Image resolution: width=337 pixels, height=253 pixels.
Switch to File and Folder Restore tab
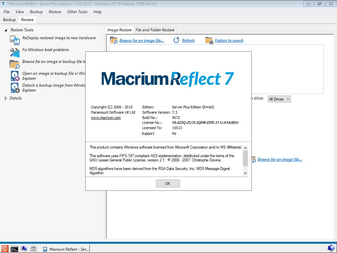click(155, 30)
